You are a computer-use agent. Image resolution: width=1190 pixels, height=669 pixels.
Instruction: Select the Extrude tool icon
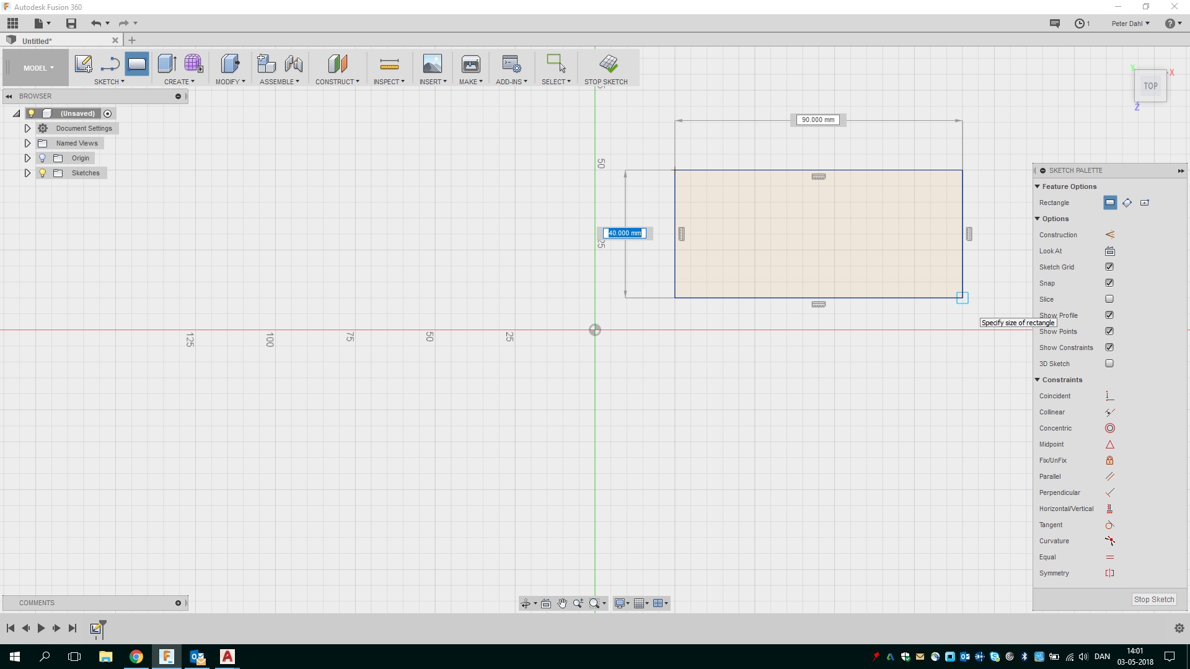167,64
